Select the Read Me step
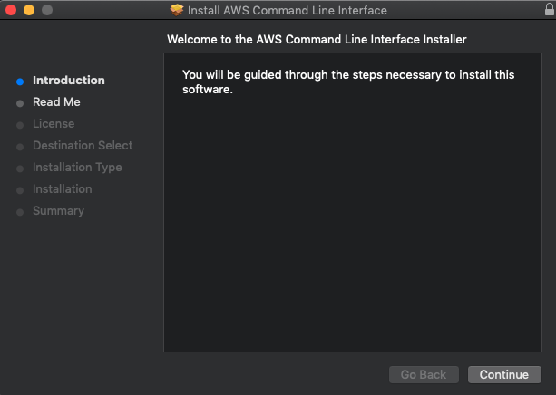Screen dimensions: 556x395 click(56, 102)
